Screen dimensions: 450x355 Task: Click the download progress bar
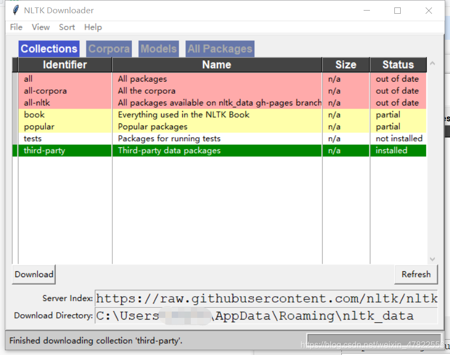click(374, 340)
